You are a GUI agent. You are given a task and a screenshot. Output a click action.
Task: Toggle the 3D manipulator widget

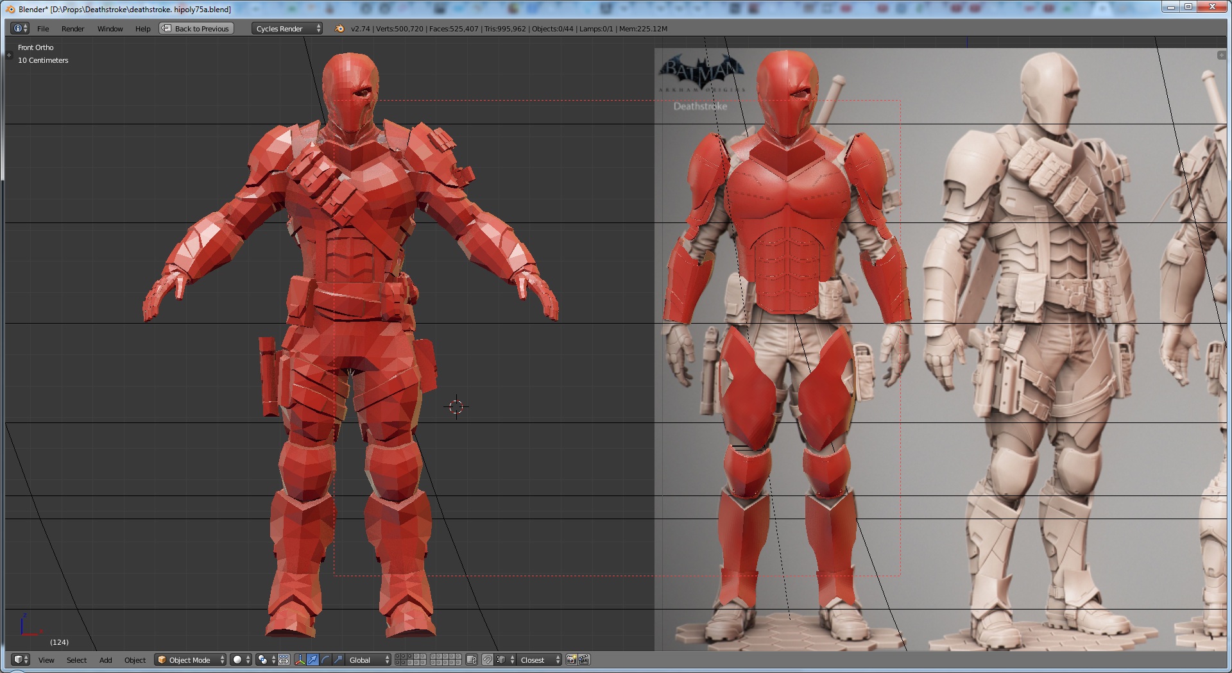(x=300, y=660)
